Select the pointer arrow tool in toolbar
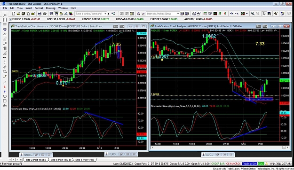The image size is (294, 170). pyautogui.click(x=264, y=14)
